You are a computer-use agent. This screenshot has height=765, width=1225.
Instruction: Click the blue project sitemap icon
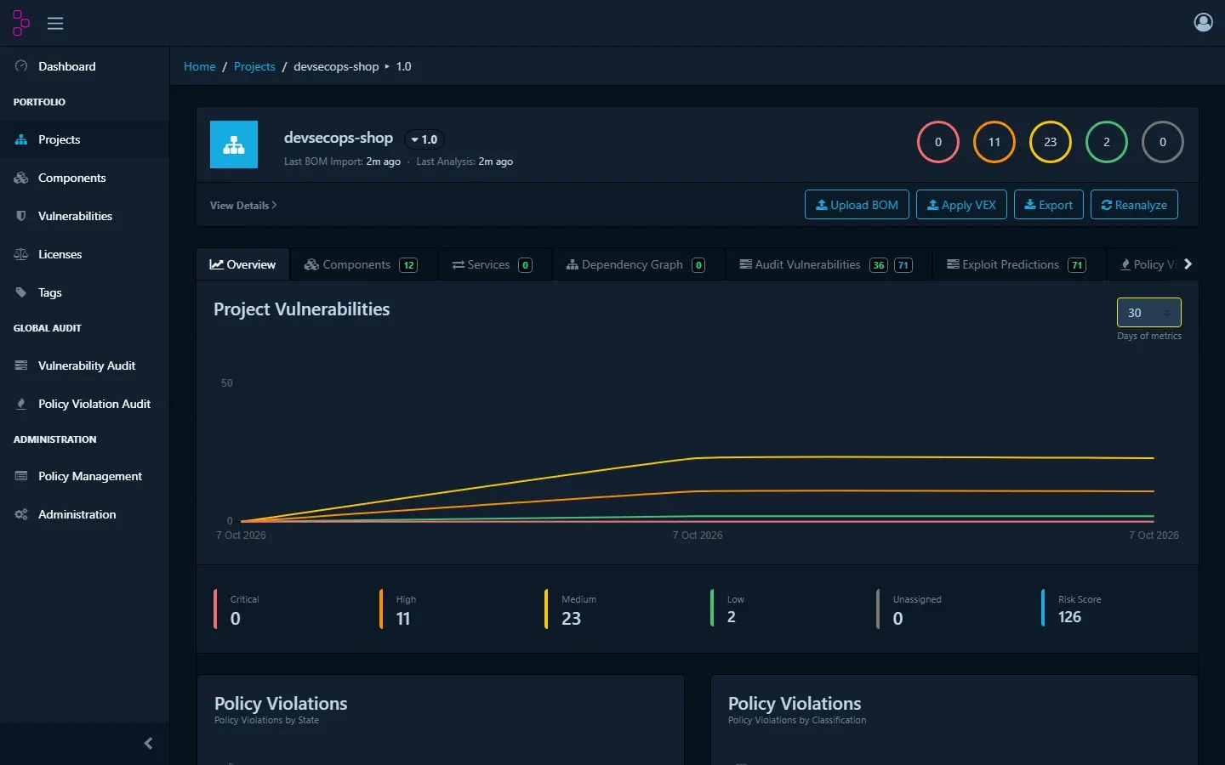click(x=234, y=144)
